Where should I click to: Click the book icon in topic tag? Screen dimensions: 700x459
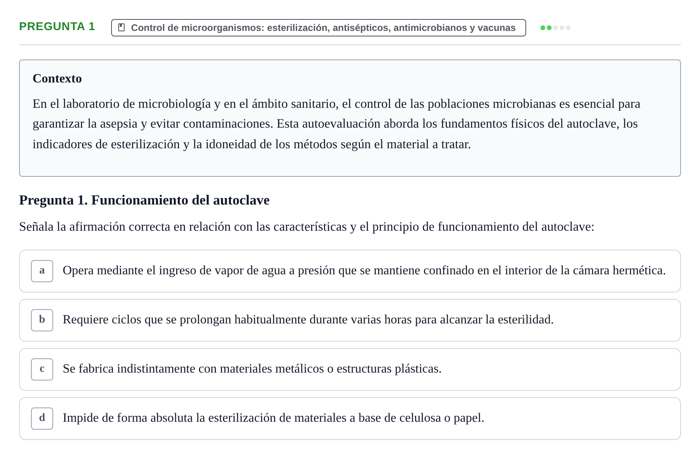122,27
